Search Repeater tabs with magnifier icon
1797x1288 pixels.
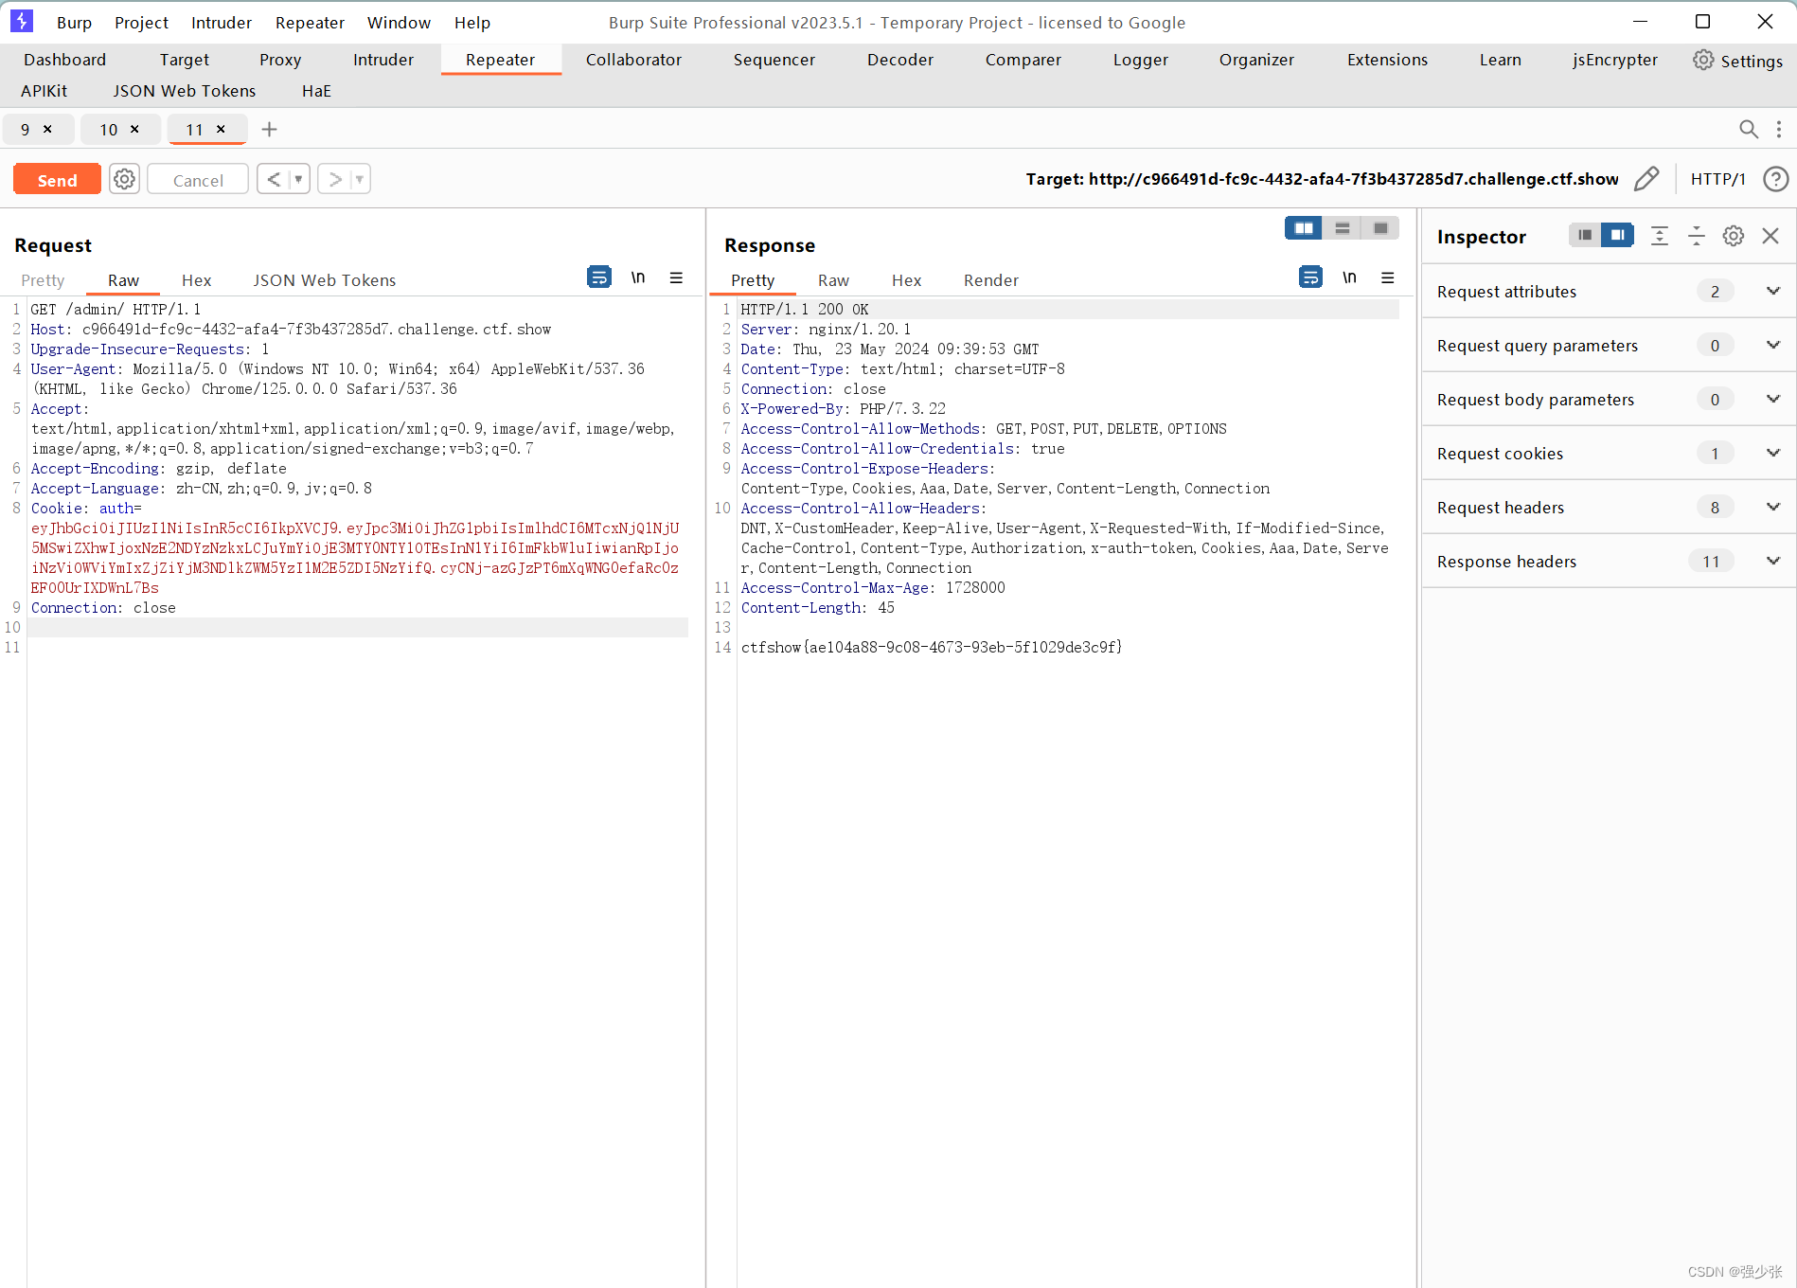(1748, 130)
